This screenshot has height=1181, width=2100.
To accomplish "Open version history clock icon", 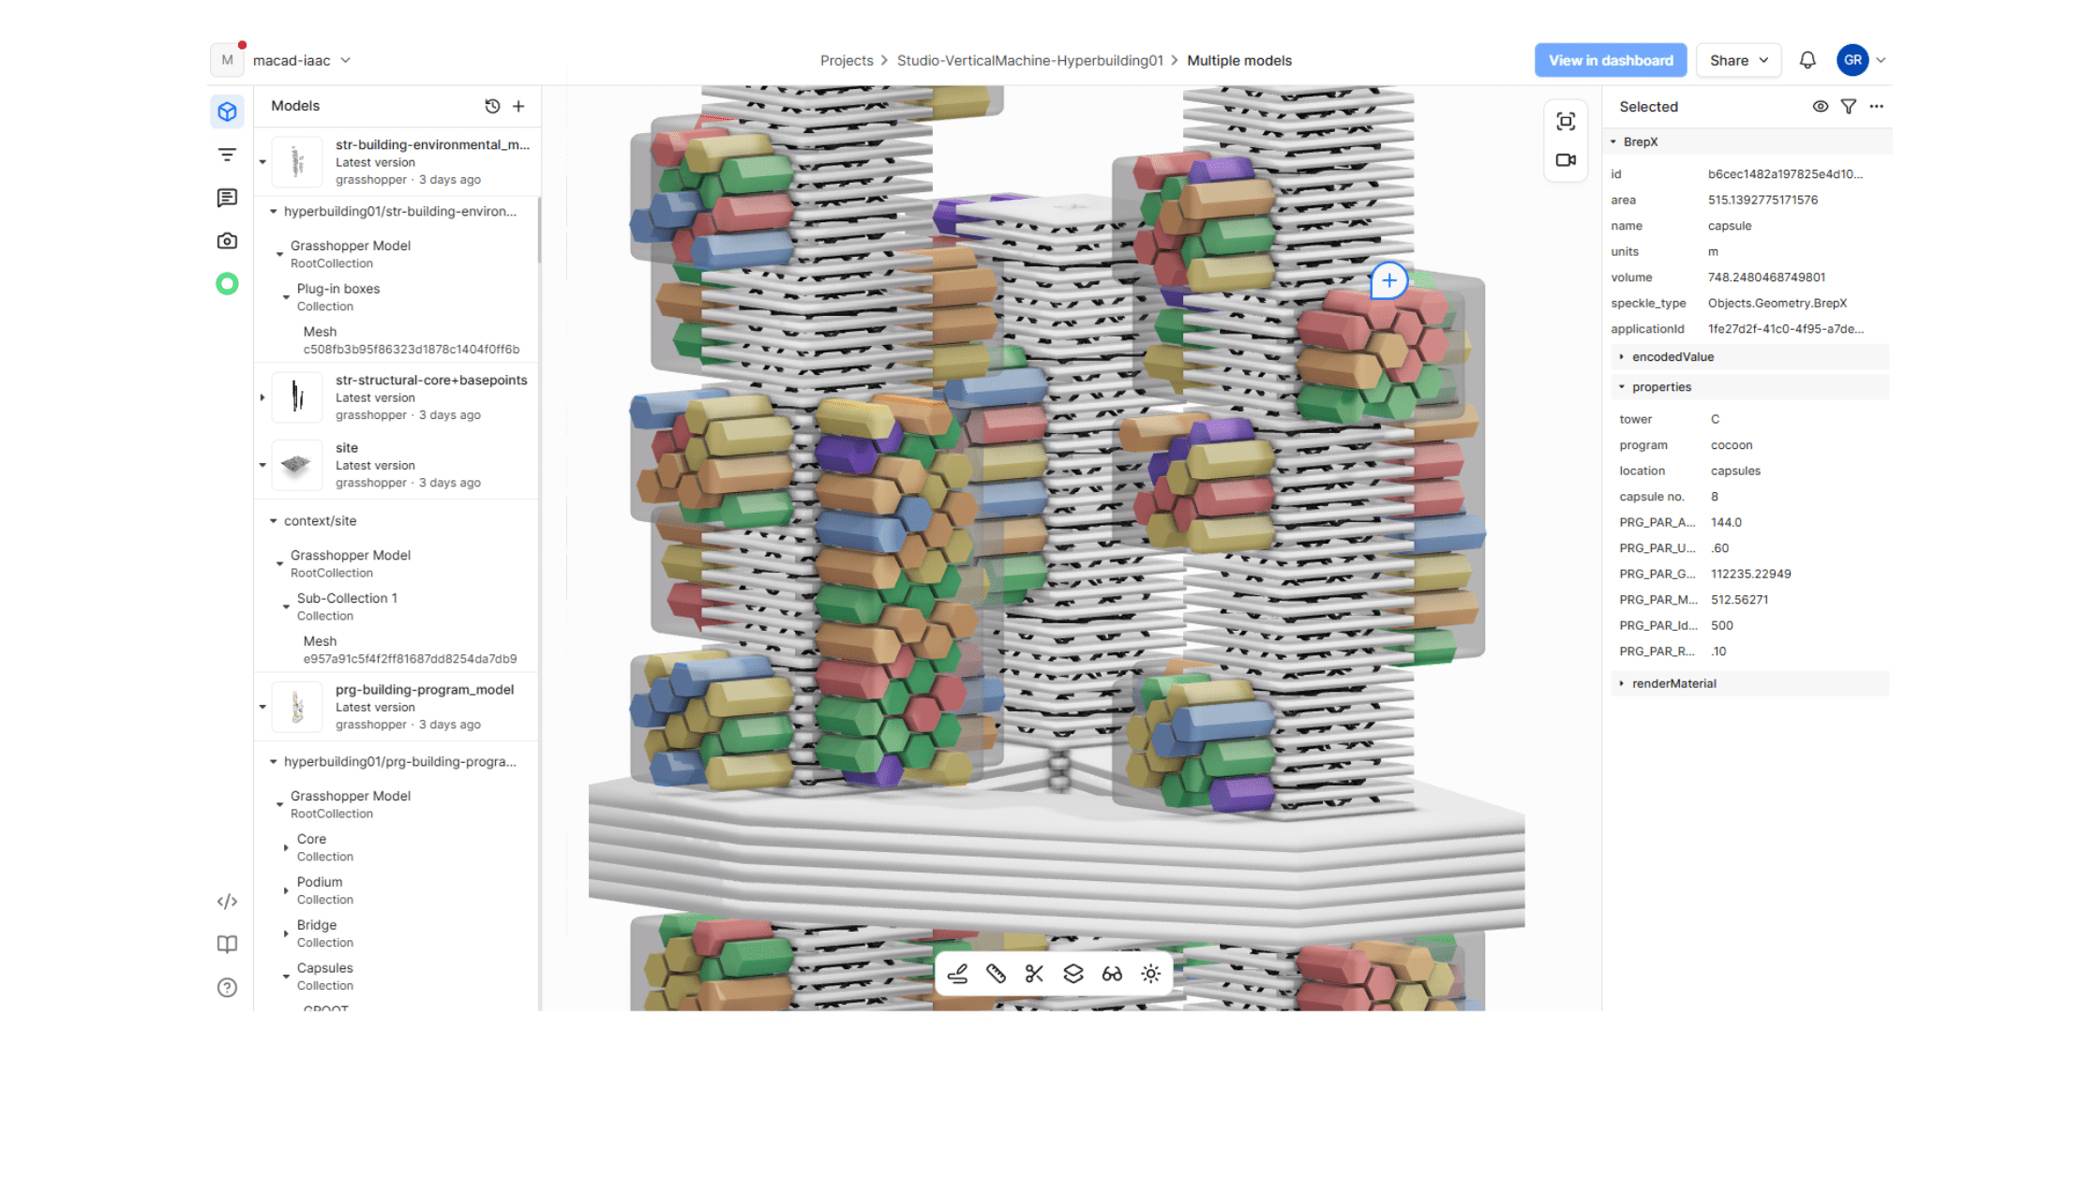I will [x=492, y=106].
